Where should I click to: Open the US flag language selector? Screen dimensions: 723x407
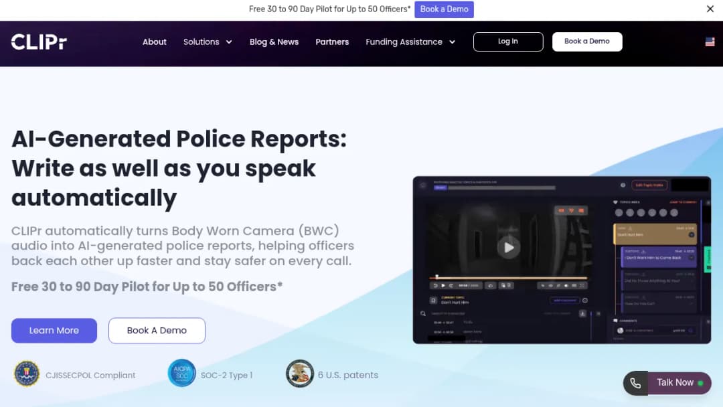(x=710, y=42)
